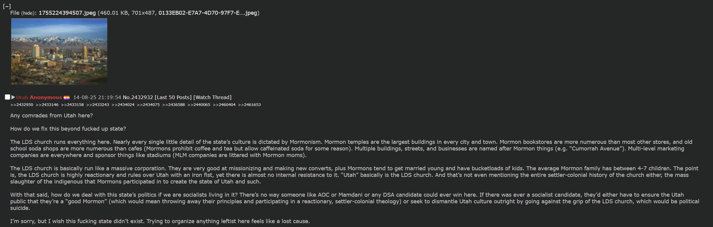Collapse thread with the [–] toggle
This screenshot has width=713, height=227.
pyautogui.click(x=7, y=6)
